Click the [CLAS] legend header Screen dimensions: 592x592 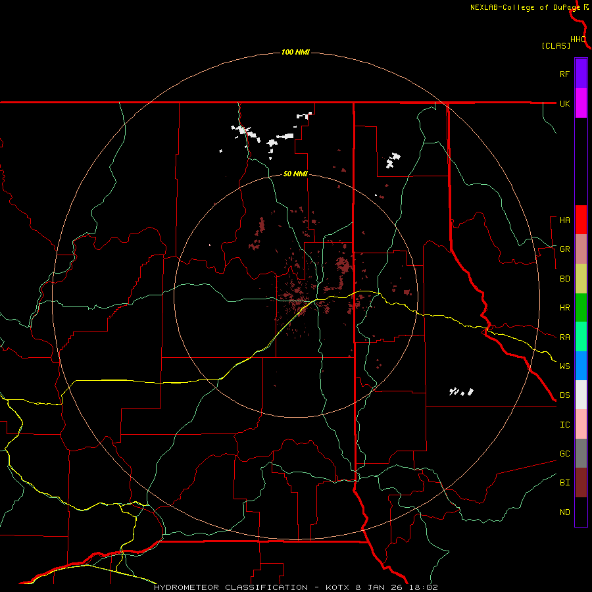(x=556, y=46)
